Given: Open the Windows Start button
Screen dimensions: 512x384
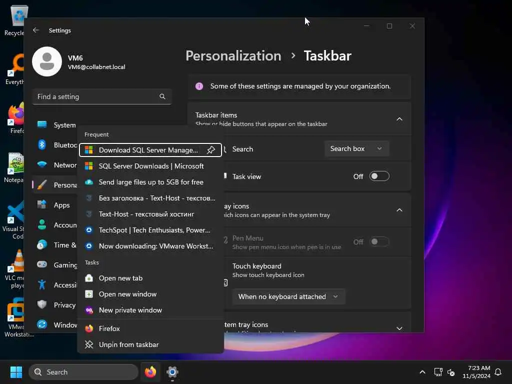Looking at the screenshot, I should [x=16, y=372].
